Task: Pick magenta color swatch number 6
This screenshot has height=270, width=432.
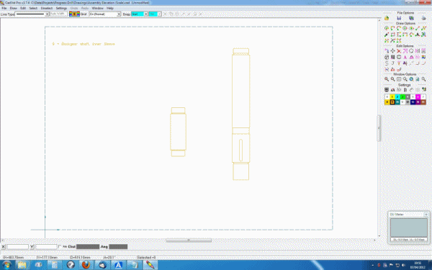Action: (418, 96)
